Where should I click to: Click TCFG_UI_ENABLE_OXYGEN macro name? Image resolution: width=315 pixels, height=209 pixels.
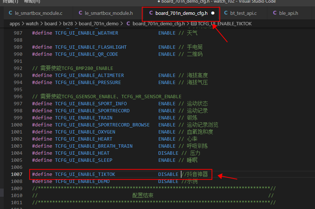(85, 132)
